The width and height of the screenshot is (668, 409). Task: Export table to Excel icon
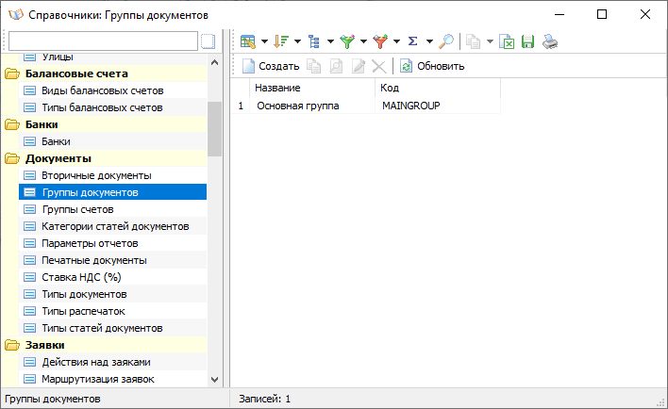coord(507,41)
